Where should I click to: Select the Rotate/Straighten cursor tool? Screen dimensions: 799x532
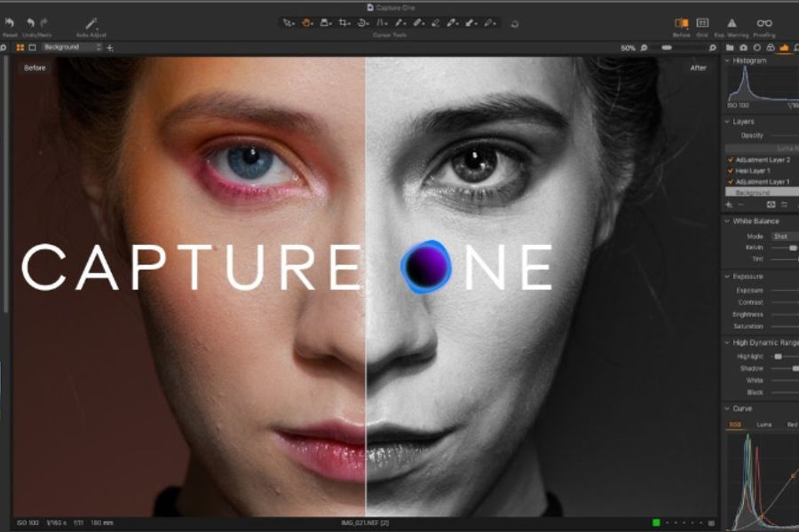coord(362,23)
